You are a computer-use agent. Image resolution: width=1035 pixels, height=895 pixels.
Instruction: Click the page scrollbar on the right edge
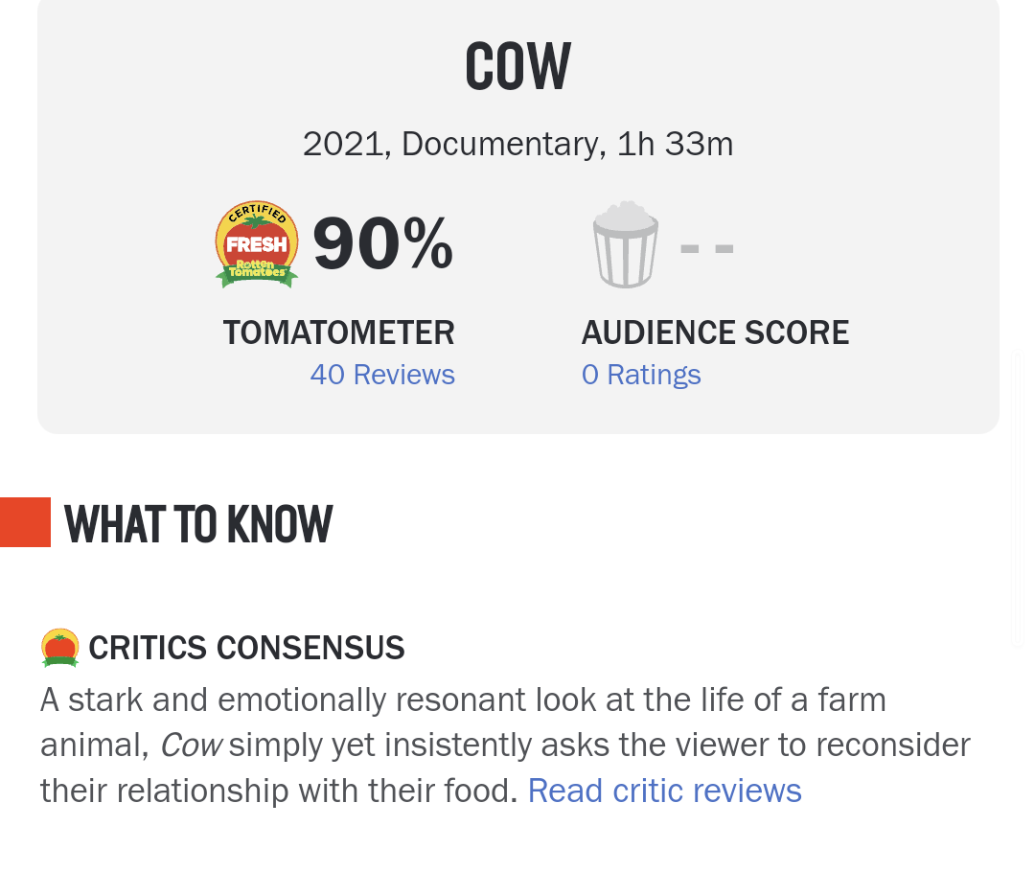pyautogui.click(x=1019, y=499)
